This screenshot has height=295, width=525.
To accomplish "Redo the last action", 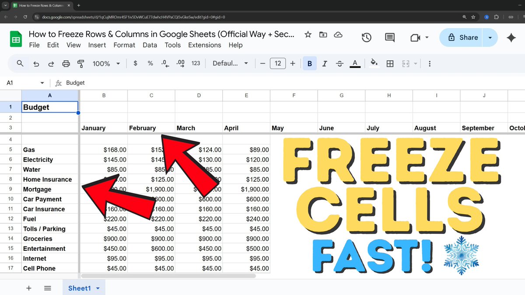I will point(51,64).
